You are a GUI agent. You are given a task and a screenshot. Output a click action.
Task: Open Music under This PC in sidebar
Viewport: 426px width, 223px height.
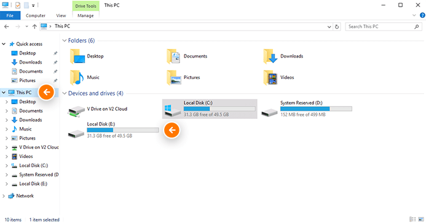point(25,129)
